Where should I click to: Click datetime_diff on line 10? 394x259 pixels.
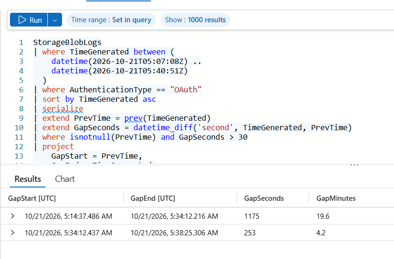(x=163, y=127)
